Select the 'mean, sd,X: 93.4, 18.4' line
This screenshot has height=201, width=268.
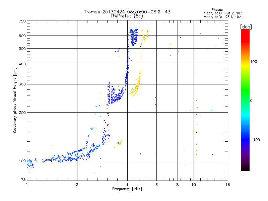tap(223, 17)
